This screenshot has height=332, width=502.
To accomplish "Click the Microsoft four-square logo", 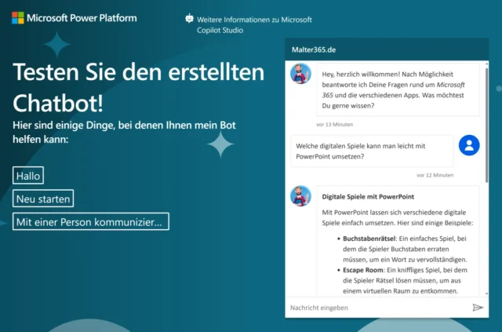I will coord(17,18).
